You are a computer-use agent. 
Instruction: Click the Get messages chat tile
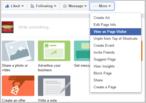[x=82, y=51]
